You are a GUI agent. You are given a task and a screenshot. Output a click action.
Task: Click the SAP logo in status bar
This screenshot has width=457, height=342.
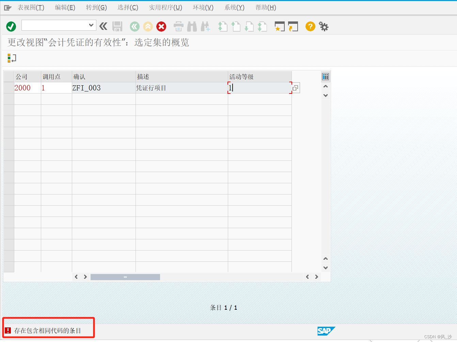[x=326, y=331]
